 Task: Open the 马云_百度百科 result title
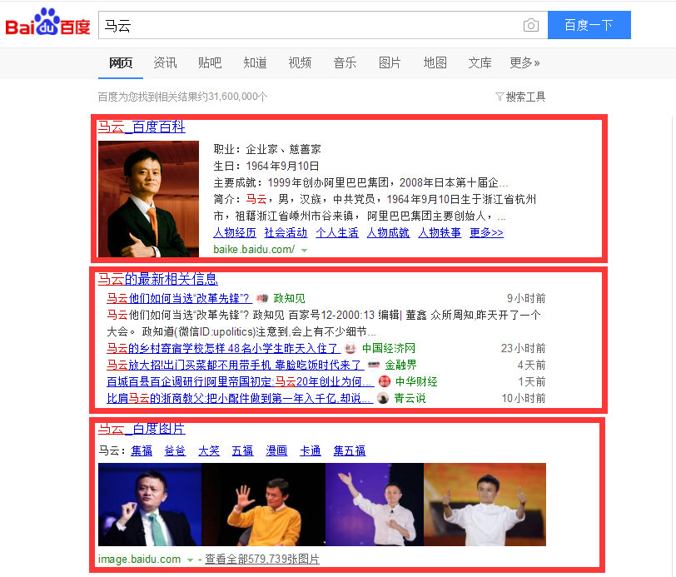pyautogui.click(x=142, y=127)
